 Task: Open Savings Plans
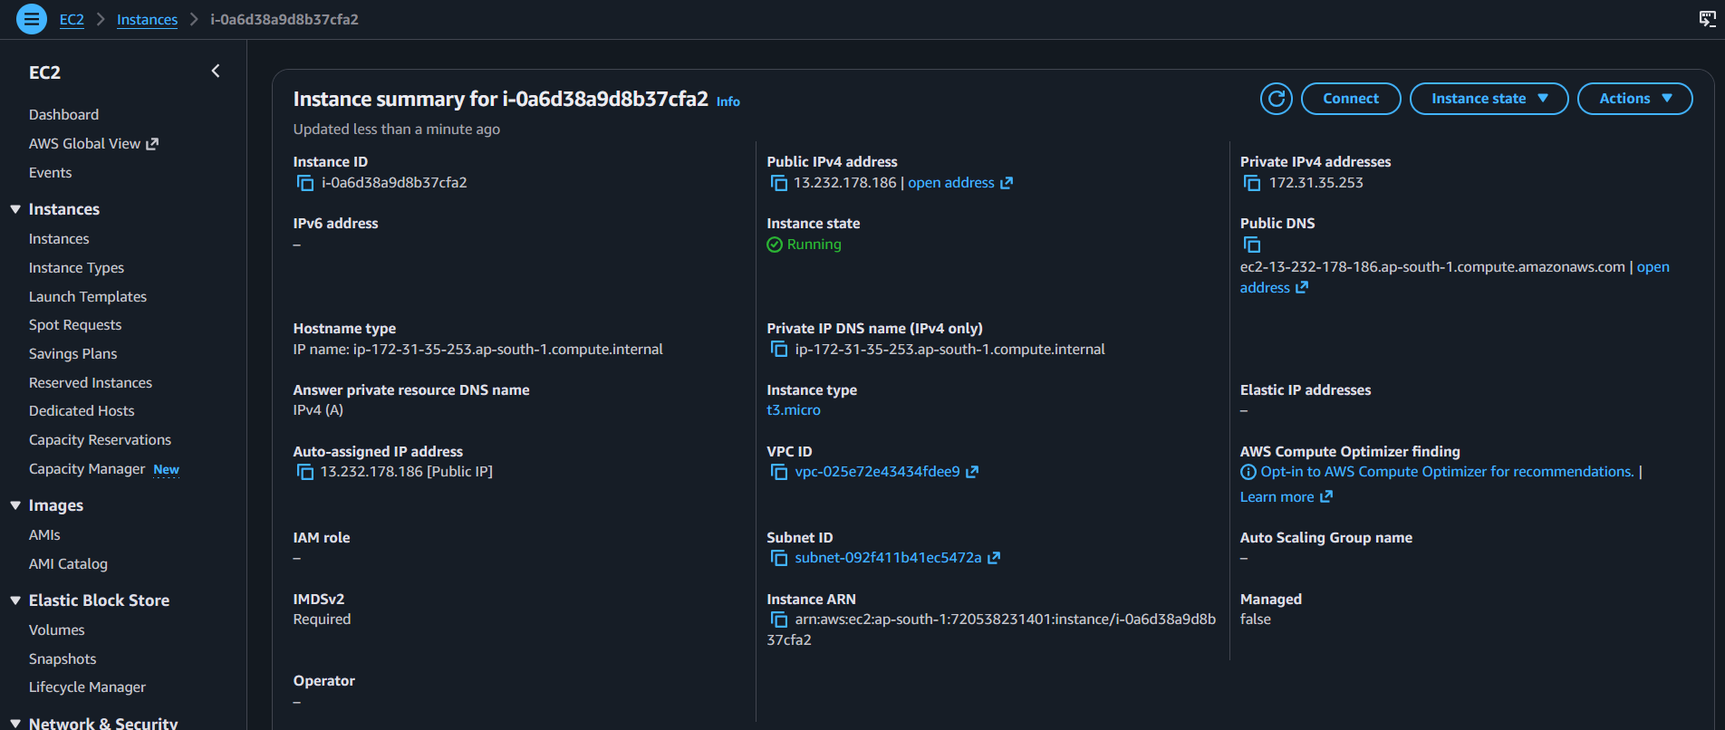pyautogui.click(x=72, y=354)
